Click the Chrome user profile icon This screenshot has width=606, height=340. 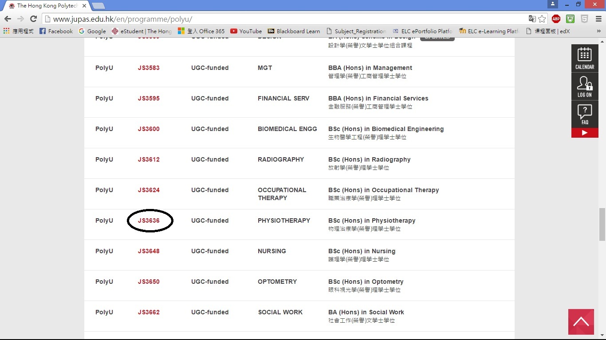coord(552,4)
